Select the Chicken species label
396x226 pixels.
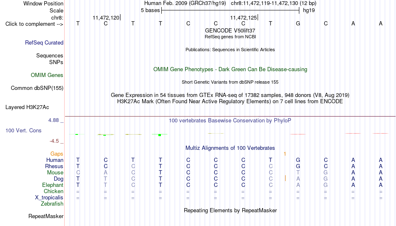53,191
